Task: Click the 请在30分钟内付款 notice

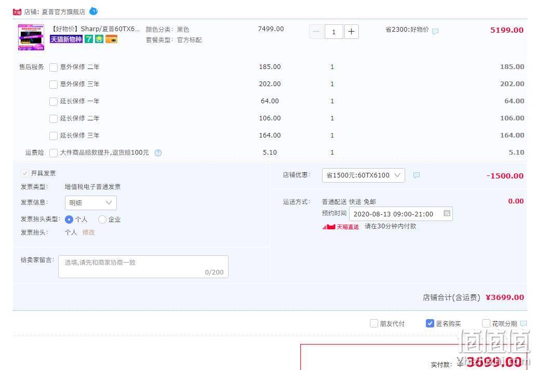Action: [390, 226]
